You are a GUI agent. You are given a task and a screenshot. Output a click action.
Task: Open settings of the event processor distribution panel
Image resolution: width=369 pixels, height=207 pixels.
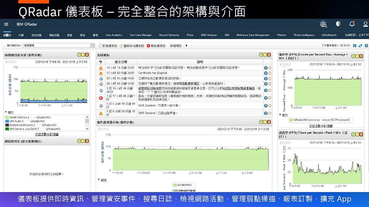coord(265,122)
